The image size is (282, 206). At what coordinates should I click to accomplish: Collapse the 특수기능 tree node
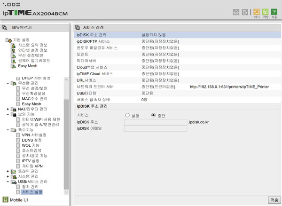[x=8, y=130]
